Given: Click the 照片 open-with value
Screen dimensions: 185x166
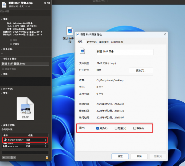Looking at the screenshot, I should point(99,70).
